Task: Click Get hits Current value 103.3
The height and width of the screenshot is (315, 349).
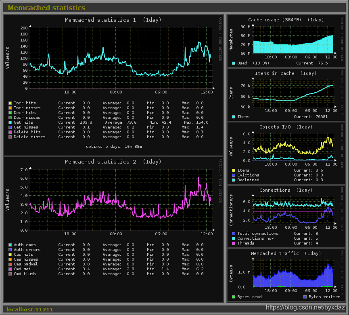Action: coord(86,122)
